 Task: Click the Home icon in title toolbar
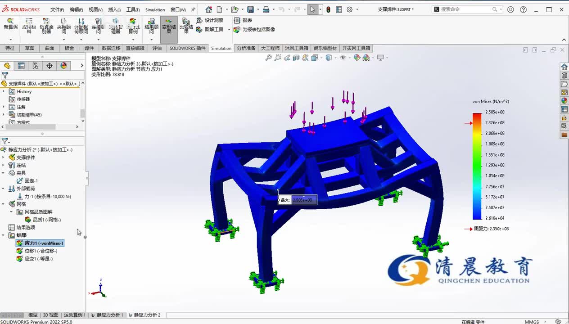(208, 9)
